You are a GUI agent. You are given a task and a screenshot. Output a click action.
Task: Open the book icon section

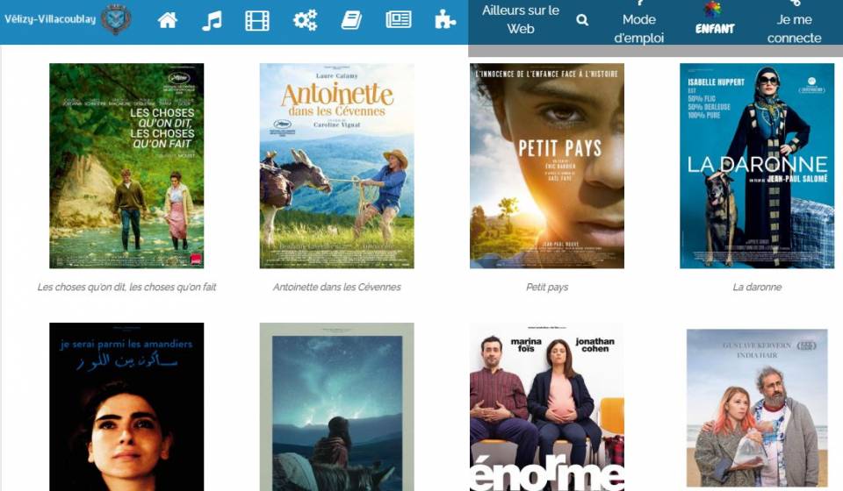(351, 20)
